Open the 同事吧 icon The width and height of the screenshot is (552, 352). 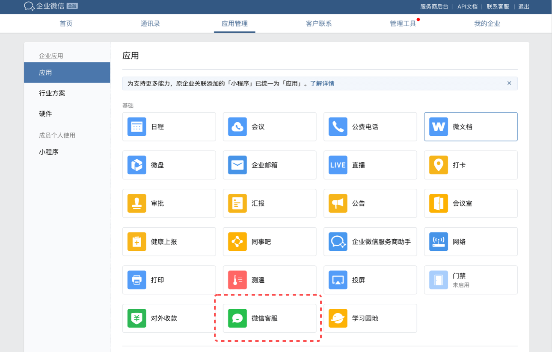click(237, 242)
